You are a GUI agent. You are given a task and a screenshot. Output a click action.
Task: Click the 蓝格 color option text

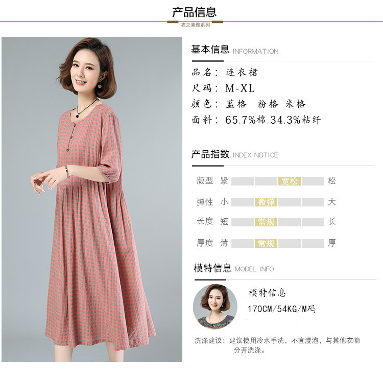236,104
